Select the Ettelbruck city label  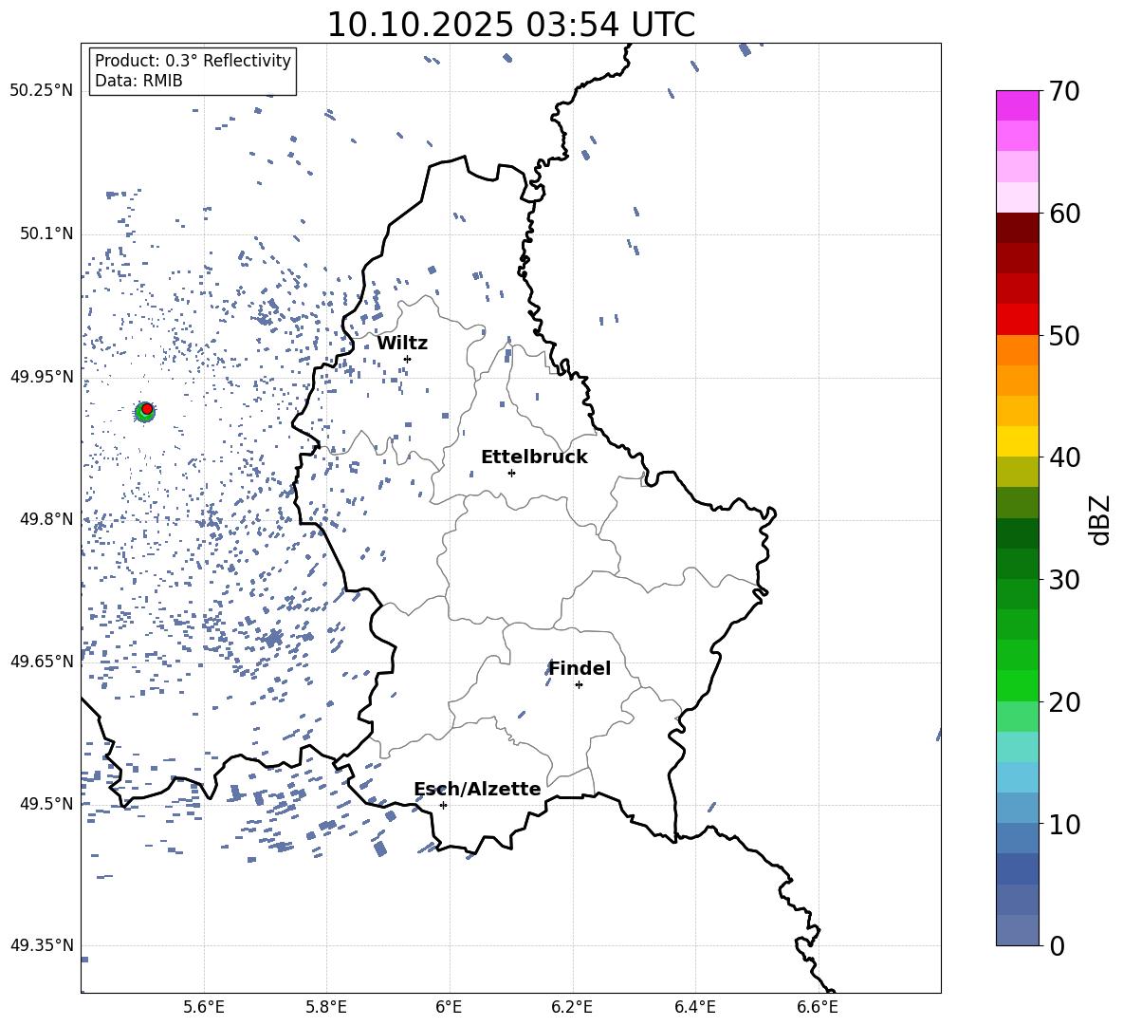pos(534,457)
